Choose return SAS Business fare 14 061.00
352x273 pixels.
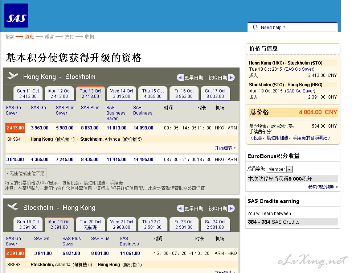point(130,253)
